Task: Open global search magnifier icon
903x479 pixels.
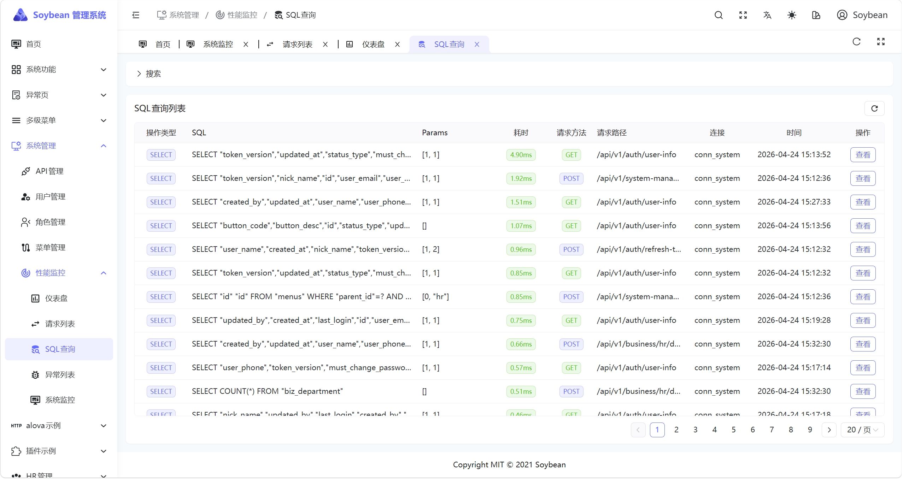Action: tap(719, 15)
